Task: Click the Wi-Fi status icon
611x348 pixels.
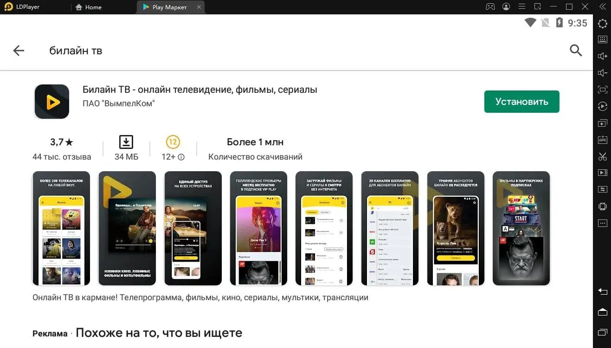Action: click(x=530, y=23)
